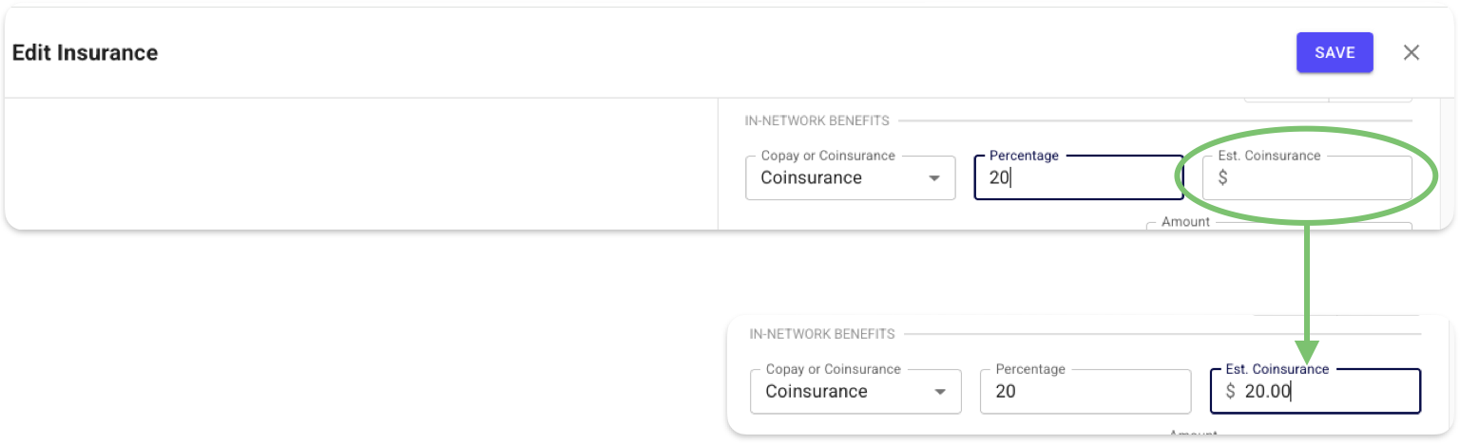Click the focused Percentage field in the dialog
Viewport: 1460px width, 444px height.
pyautogui.click(x=1078, y=178)
